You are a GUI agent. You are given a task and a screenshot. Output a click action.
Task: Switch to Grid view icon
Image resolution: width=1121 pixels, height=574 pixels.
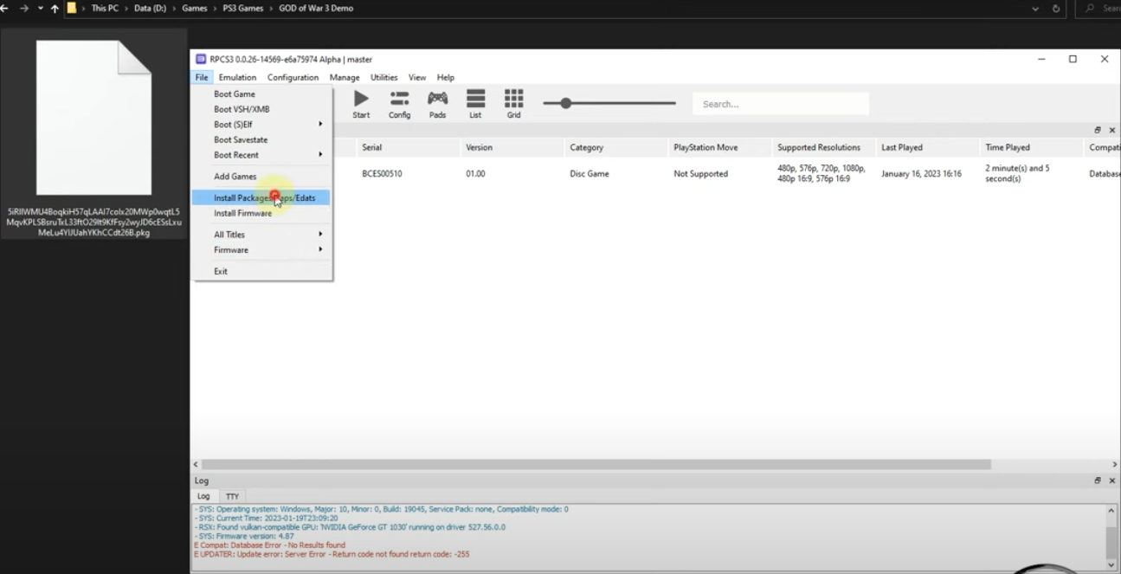click(514, 99)
